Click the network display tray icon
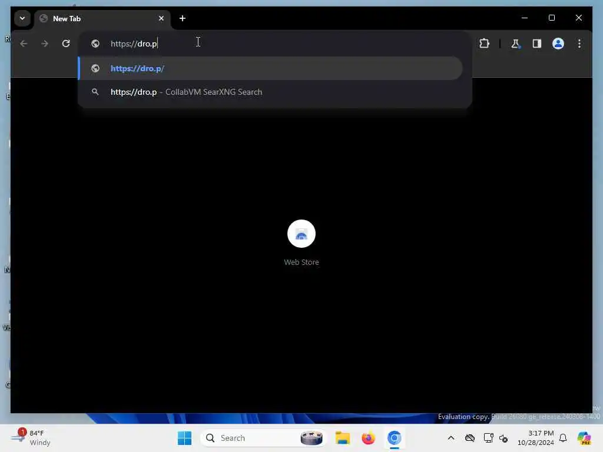Viewport: 603px width, 452px height. pyautogui.click(x=488, y=438)
